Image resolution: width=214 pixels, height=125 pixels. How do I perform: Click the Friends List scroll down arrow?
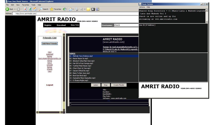coord(64,110)
